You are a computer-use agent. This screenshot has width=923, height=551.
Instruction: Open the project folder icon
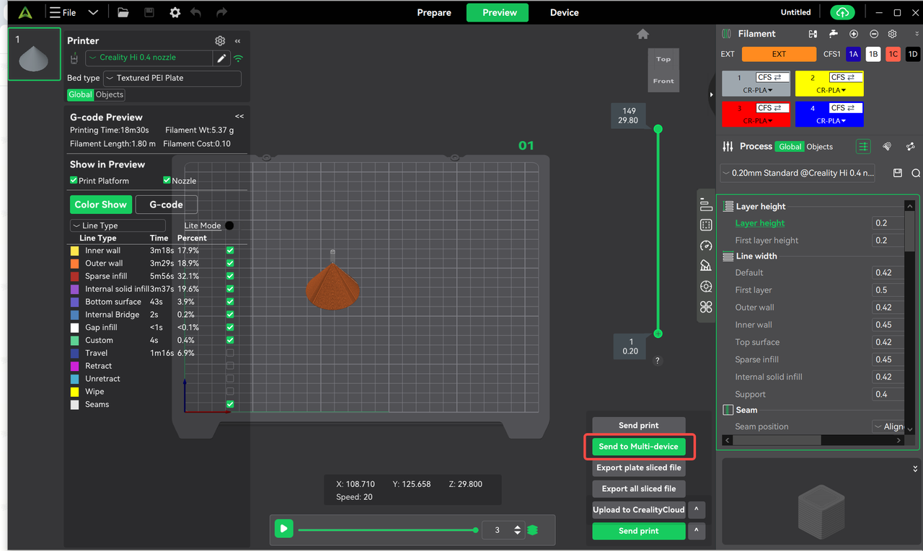point(123,12)
